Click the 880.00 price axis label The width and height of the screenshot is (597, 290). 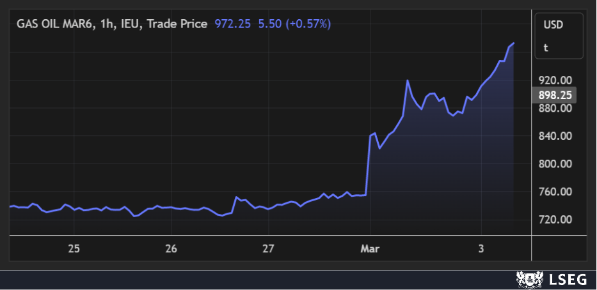555,108
